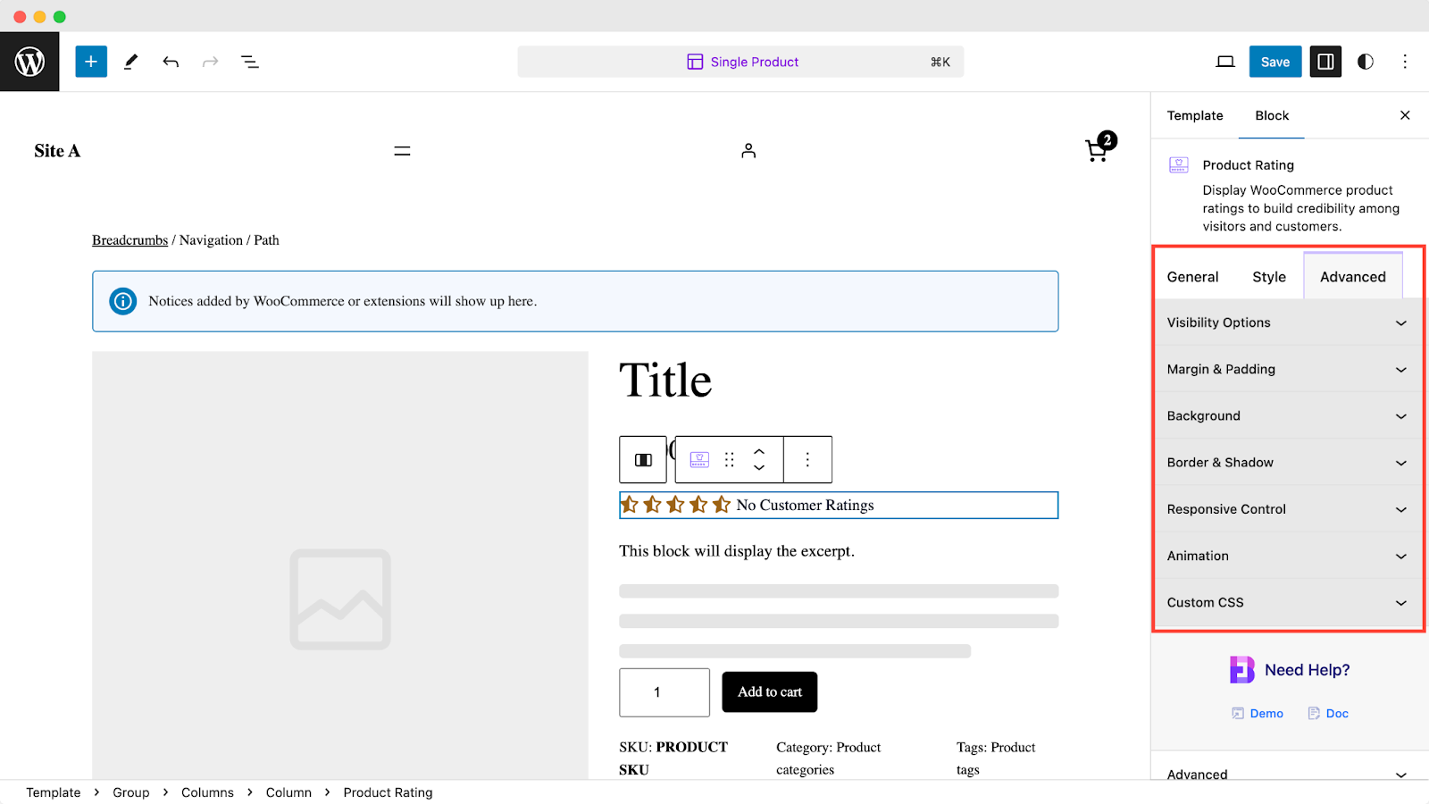Click the customer account person icon
Viewport: 1429px width, 804px height.
pyautogui.click(x=748, y=151)
